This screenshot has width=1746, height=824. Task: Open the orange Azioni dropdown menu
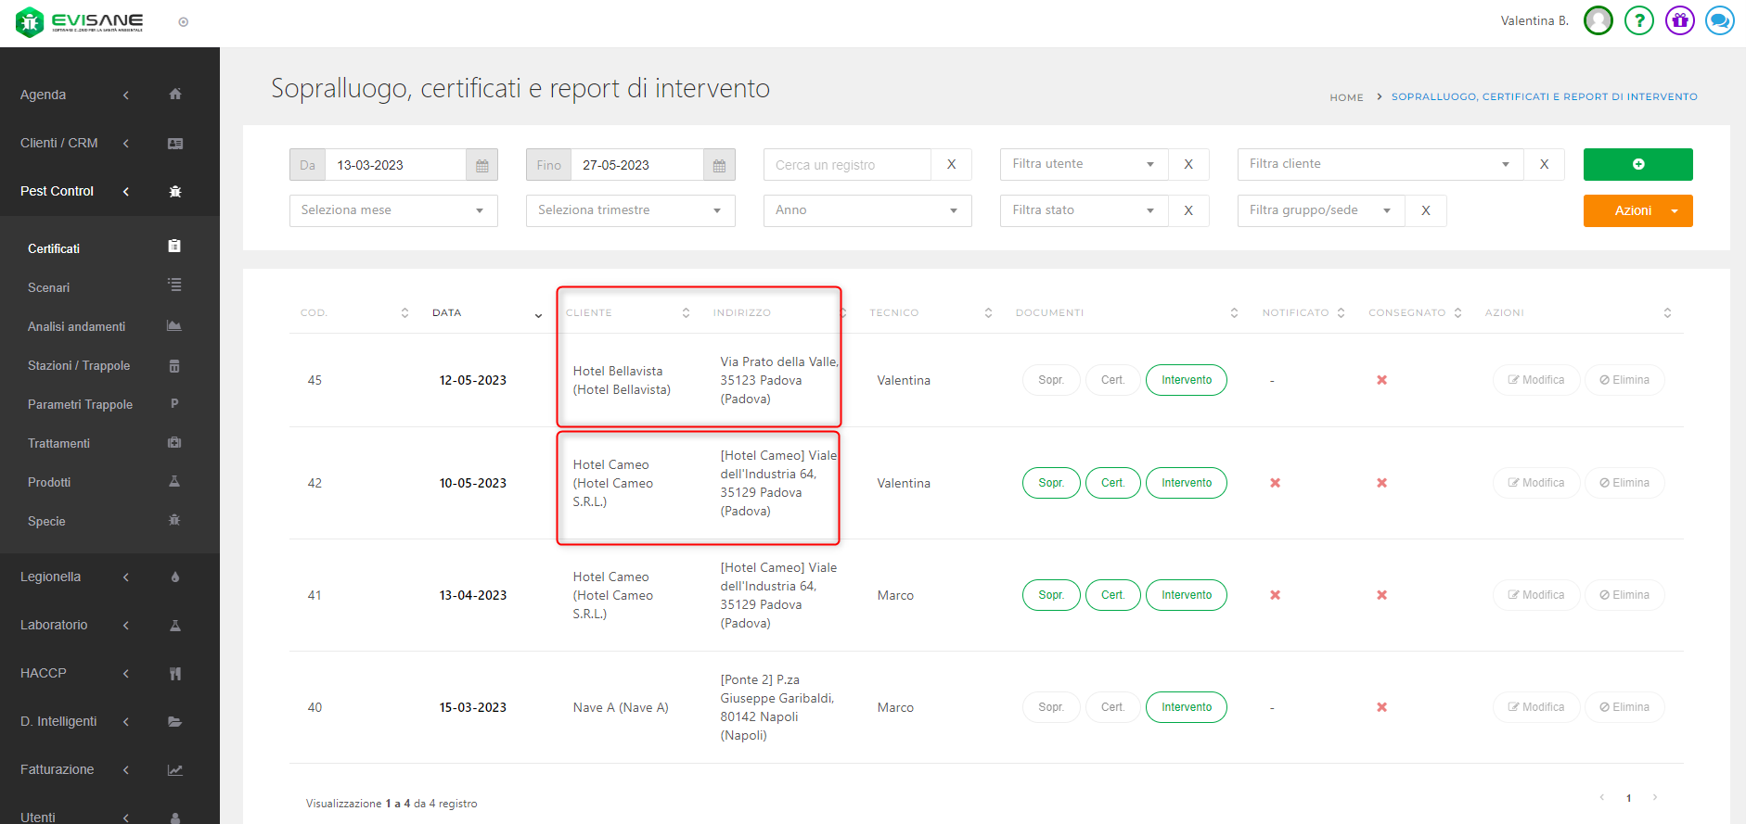[1637, 210]
